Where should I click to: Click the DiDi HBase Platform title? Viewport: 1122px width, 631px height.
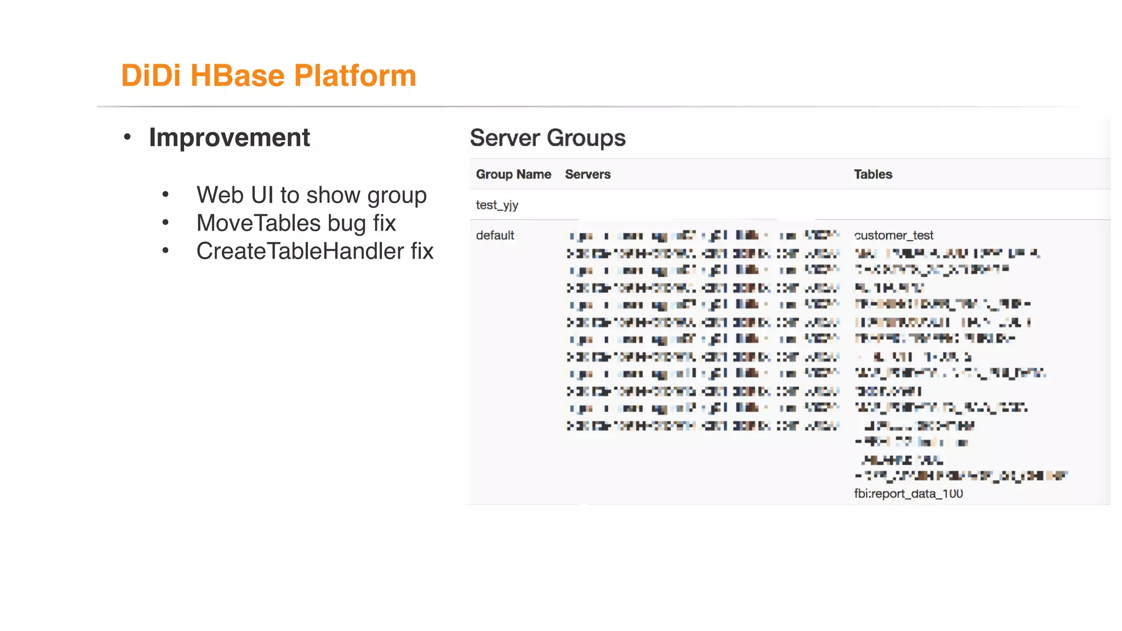tap(268, 75)
